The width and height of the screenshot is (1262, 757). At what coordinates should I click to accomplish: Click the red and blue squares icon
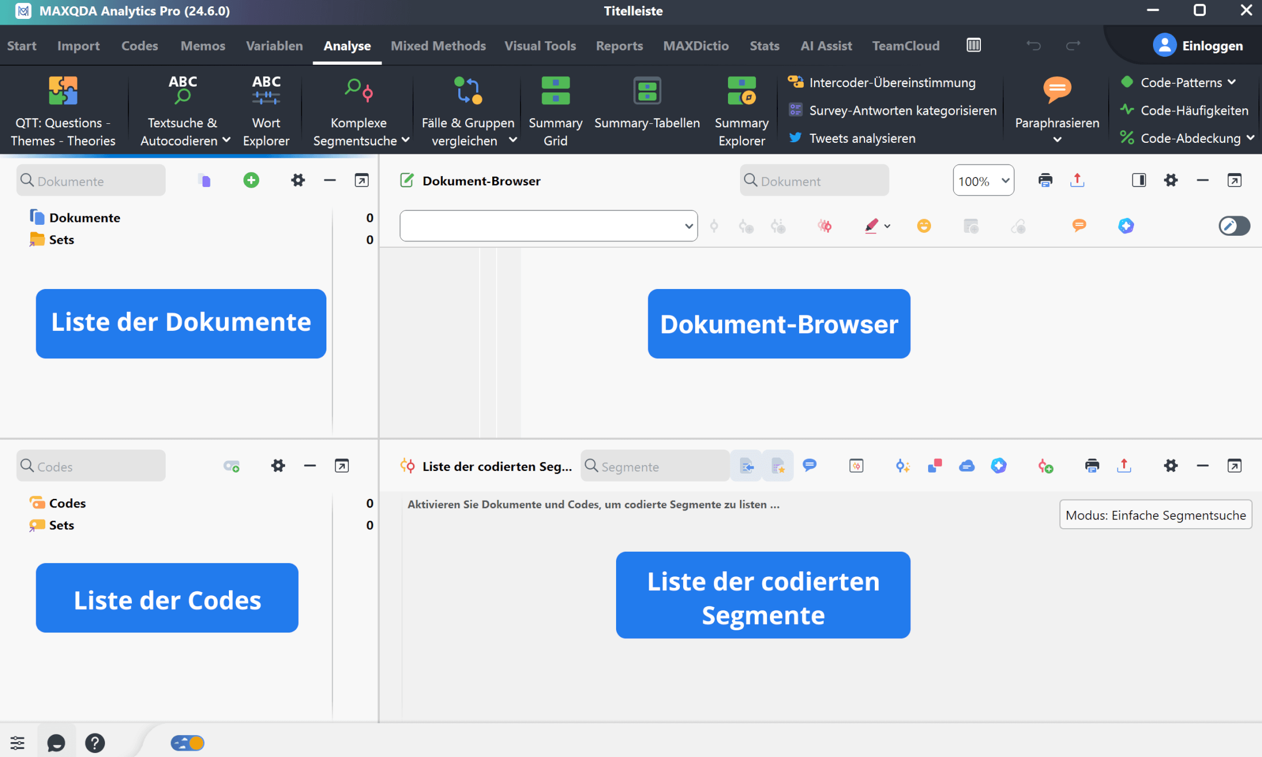point(934,466)
